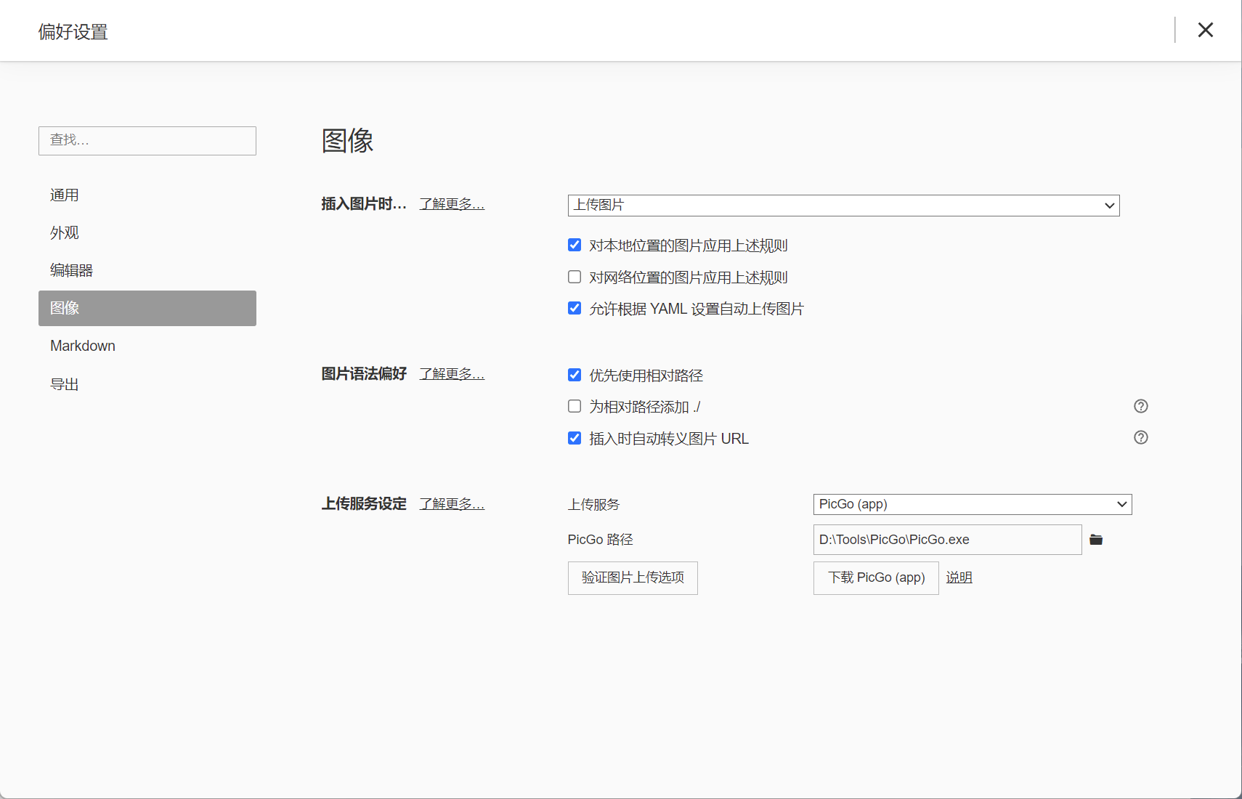Open 了解更多 link beside 上传服务设定

click(x=452, y=504)
